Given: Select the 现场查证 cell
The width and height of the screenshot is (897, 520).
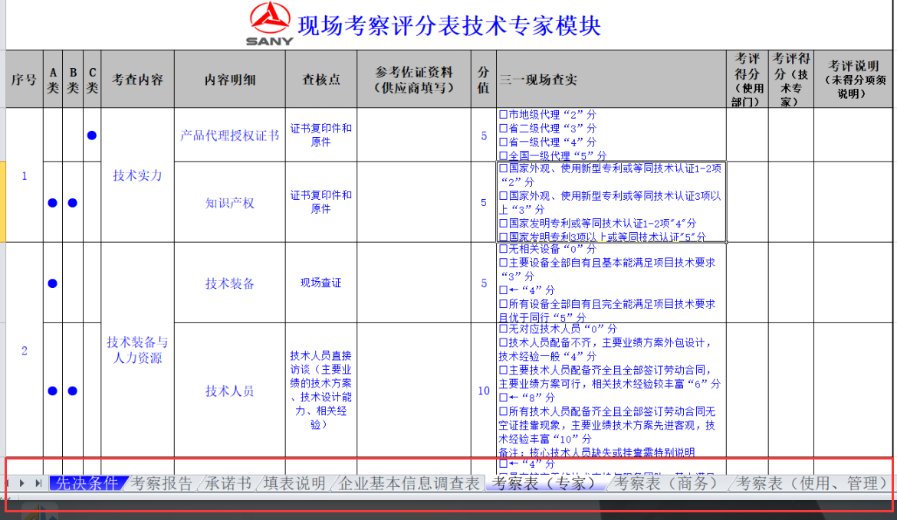Looking at the screenshot, I should 321,283.
